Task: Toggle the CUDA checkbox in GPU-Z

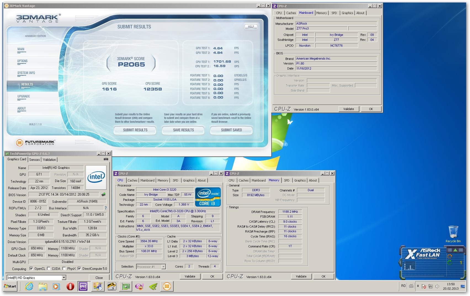Action: tap(49, 268)
